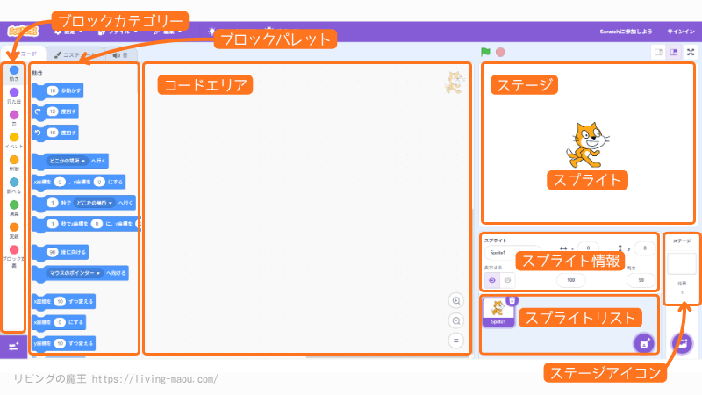The image size is (702, 395).
Task: Switch to small stage layout
Action: 657,53
